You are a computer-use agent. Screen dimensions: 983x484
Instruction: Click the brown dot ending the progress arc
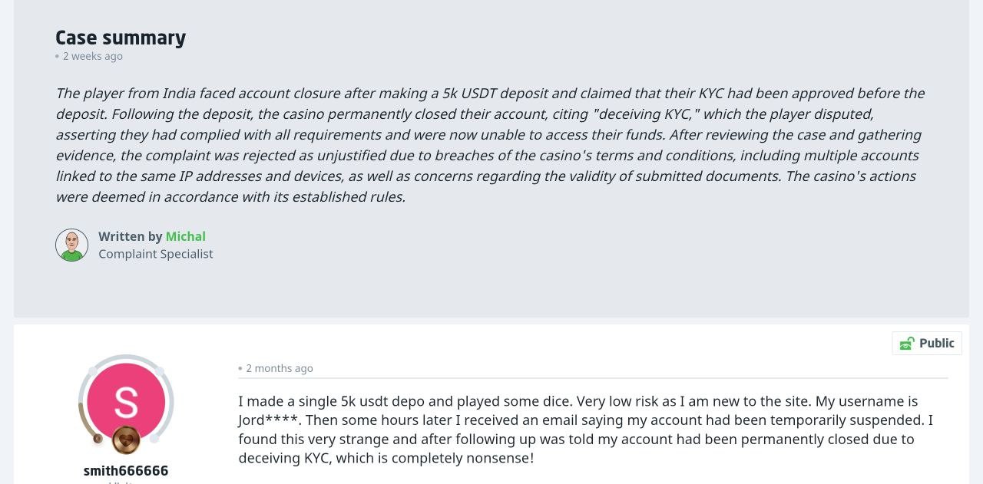[x=98, y=439]
